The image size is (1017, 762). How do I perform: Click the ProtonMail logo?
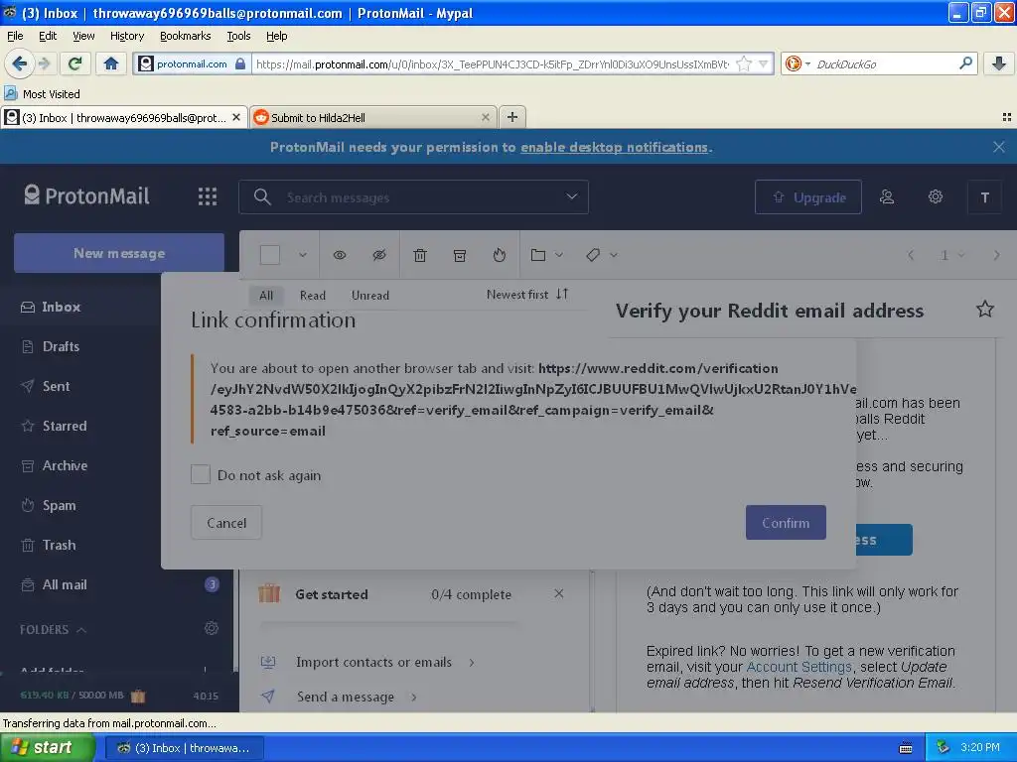[x=86, y=195]
